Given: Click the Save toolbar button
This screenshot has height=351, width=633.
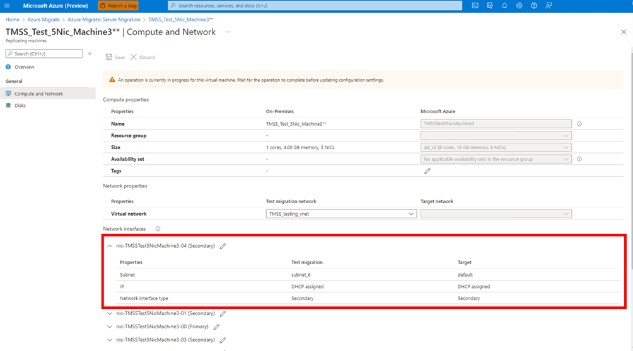Looking at the screenshot, I should coord(115,57).
